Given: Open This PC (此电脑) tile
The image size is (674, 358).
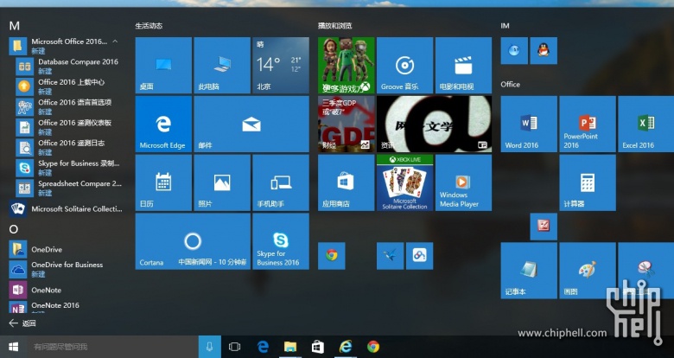Looking at the screenshot, I should pyautogui.click(x=222, y=66).
